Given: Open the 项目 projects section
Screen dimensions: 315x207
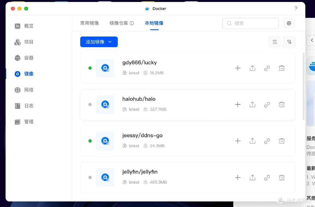Looking at the screenshot, I should pos(24,42).
